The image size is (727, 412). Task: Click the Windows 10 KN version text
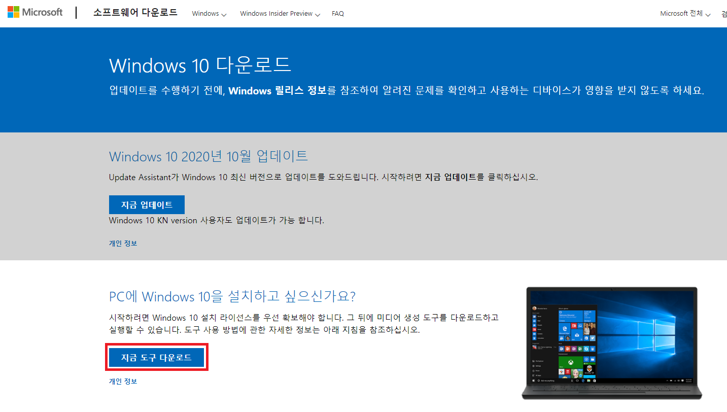click(x=217, y=220)
